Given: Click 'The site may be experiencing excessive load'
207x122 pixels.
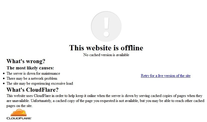Looking at the screenshot, I should point(40,83).
